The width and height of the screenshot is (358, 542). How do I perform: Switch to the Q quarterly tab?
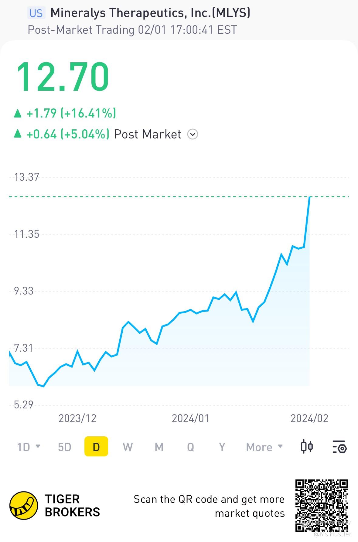click(x=190, y=447)
